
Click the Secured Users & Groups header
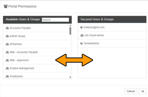click(x=97, y=19)
